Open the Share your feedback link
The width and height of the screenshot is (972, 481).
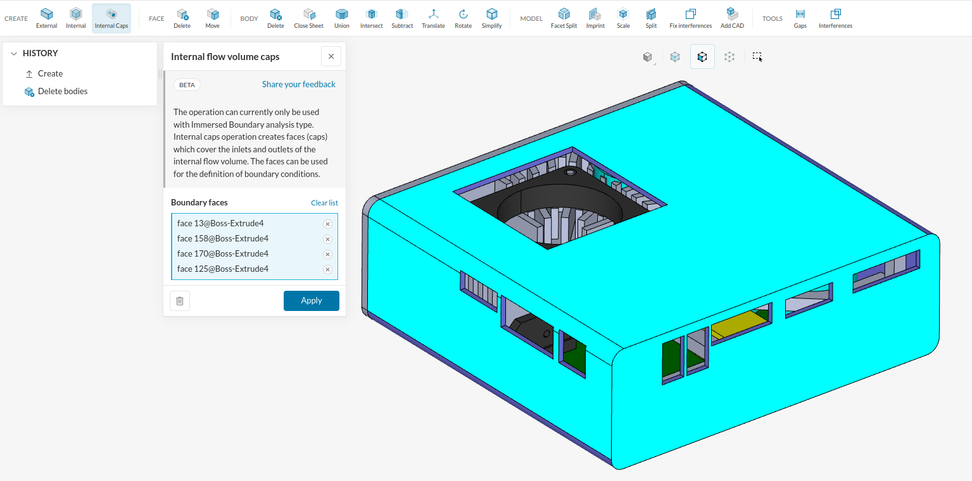pyautogui.click(x=298, y=84)
